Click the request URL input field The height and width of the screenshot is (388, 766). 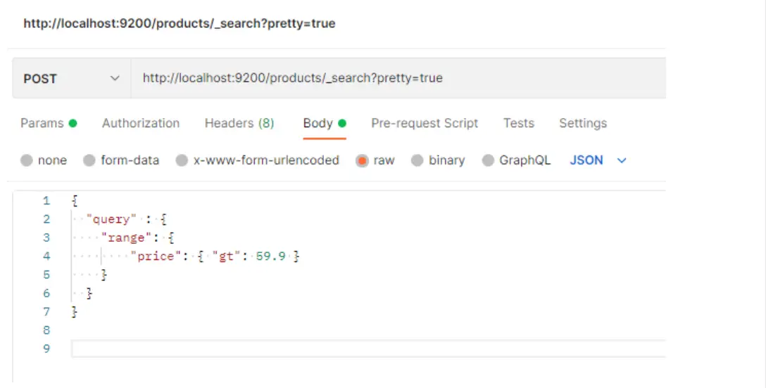pos(394,78)
